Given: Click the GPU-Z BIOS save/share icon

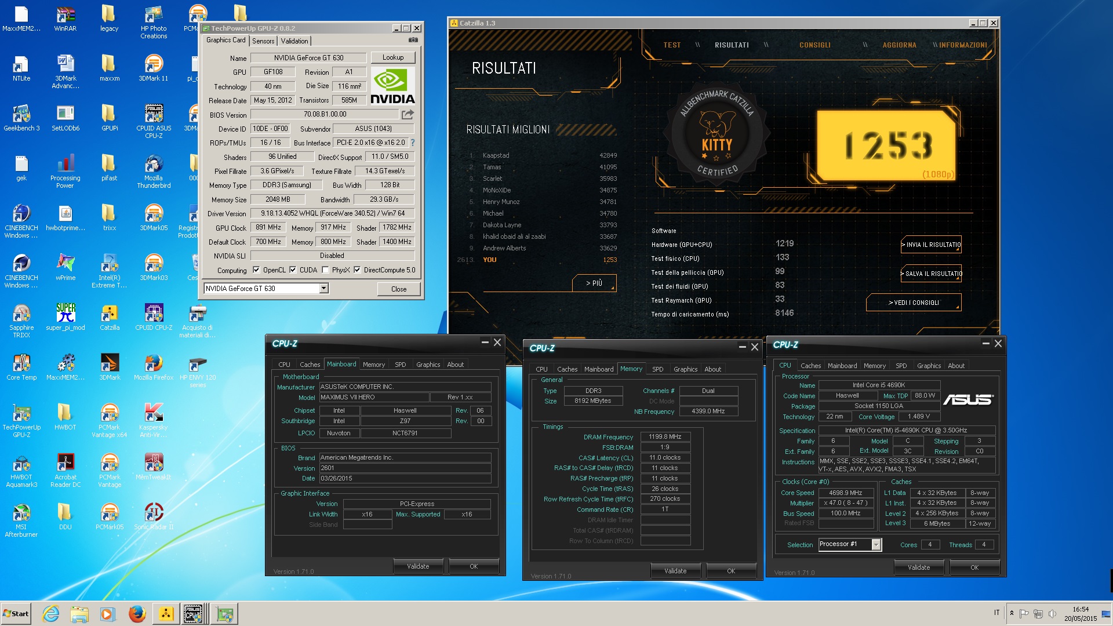Looking at the screenshot, I should pos(408,114).
